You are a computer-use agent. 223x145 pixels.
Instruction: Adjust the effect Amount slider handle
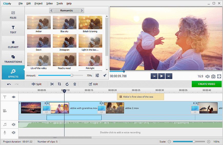pos(72,75)
